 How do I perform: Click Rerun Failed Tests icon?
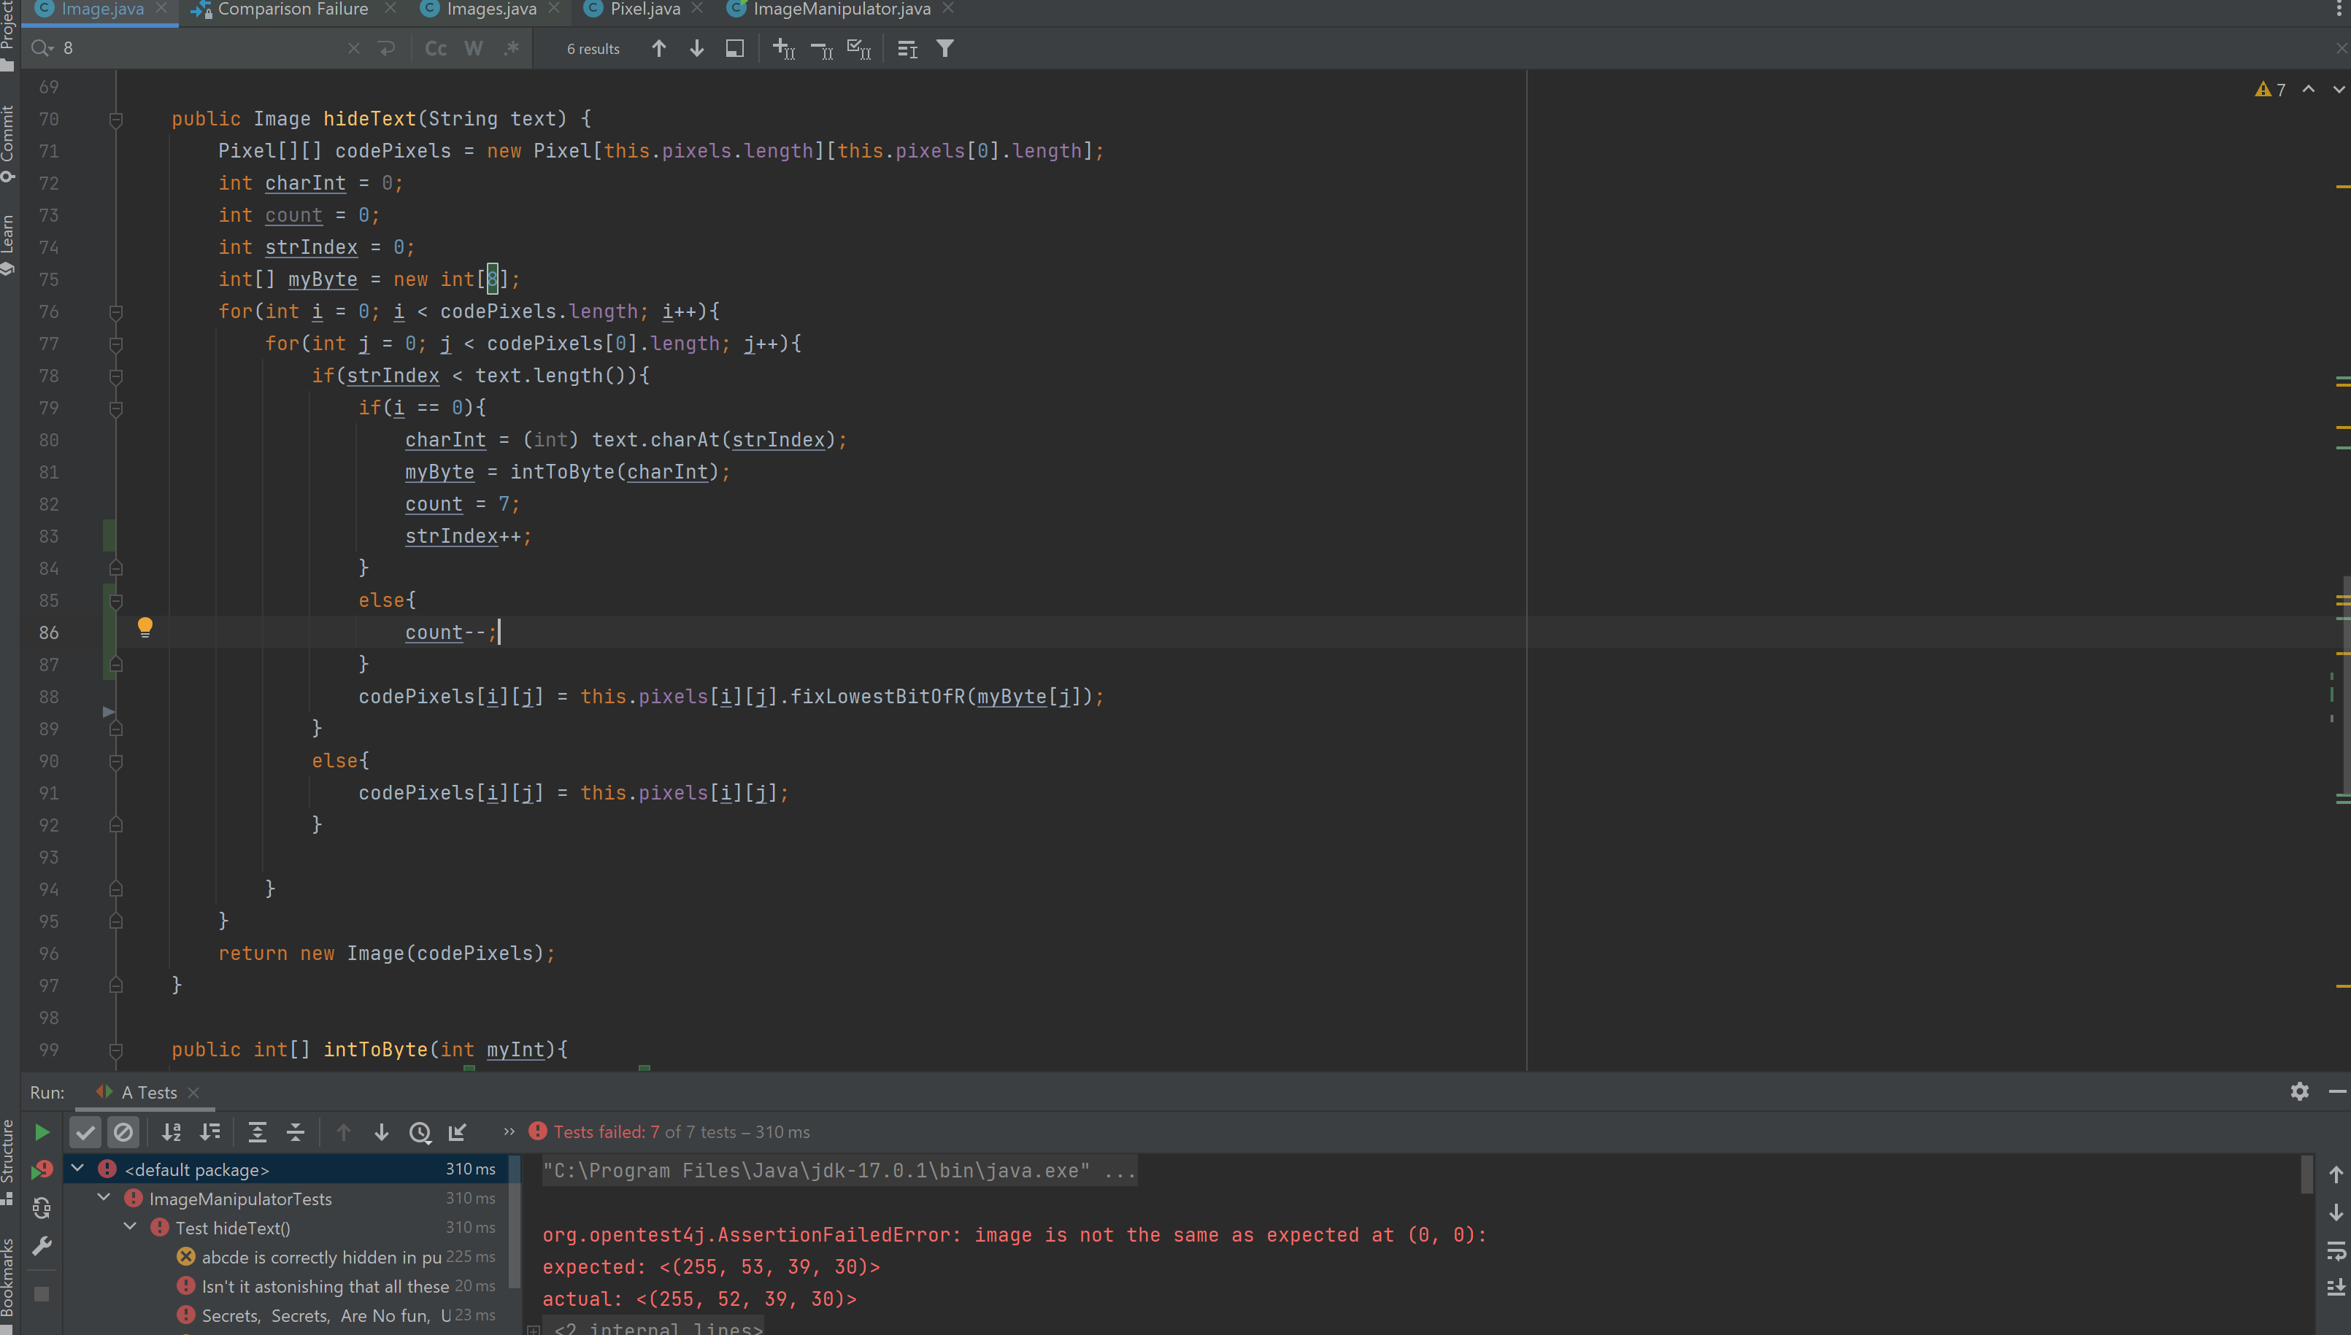(x=42, y=1171)
